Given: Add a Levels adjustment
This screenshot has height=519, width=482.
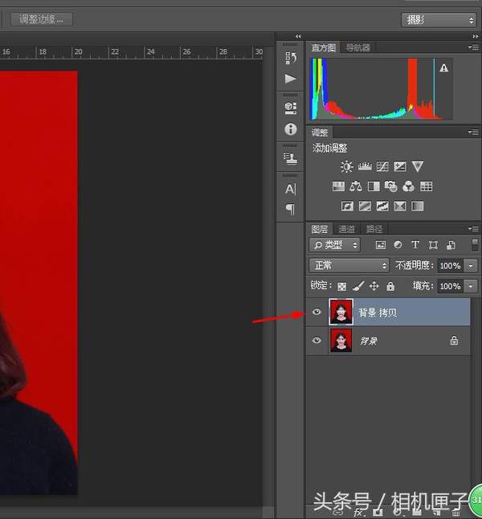Looking at the screenshot, I should point(365,166).
